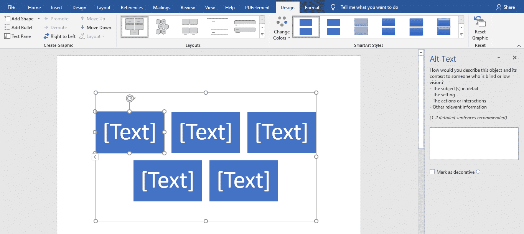This screenshot has width=524, height=234.
Task: Click the Right to Left icon
Action: pyautogui.click(x=46, y=36)
